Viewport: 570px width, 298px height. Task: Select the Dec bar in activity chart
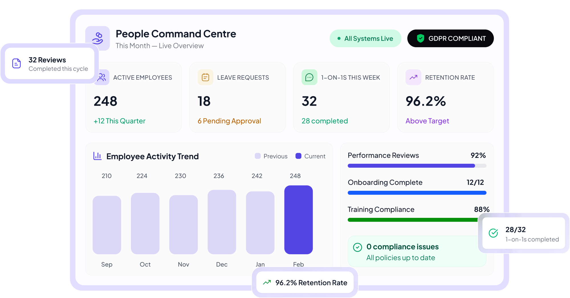[x=222, y=222]
